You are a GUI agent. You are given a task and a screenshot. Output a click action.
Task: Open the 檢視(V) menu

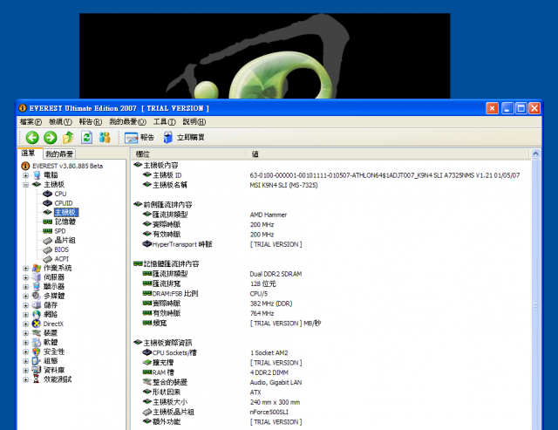click(60, 122)
